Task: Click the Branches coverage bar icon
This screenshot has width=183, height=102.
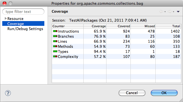Action: pos(55,36)
